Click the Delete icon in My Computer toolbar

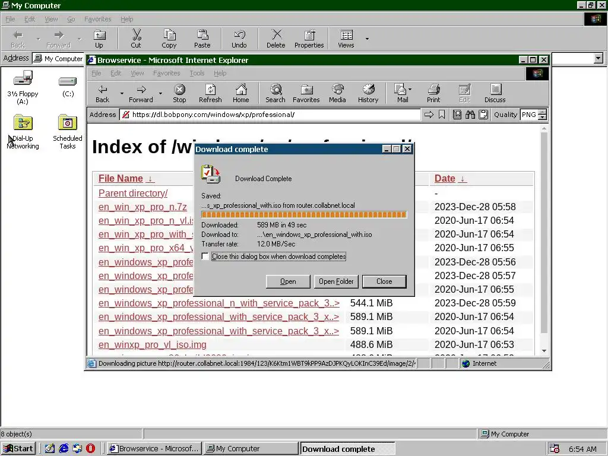click(276, 39)
